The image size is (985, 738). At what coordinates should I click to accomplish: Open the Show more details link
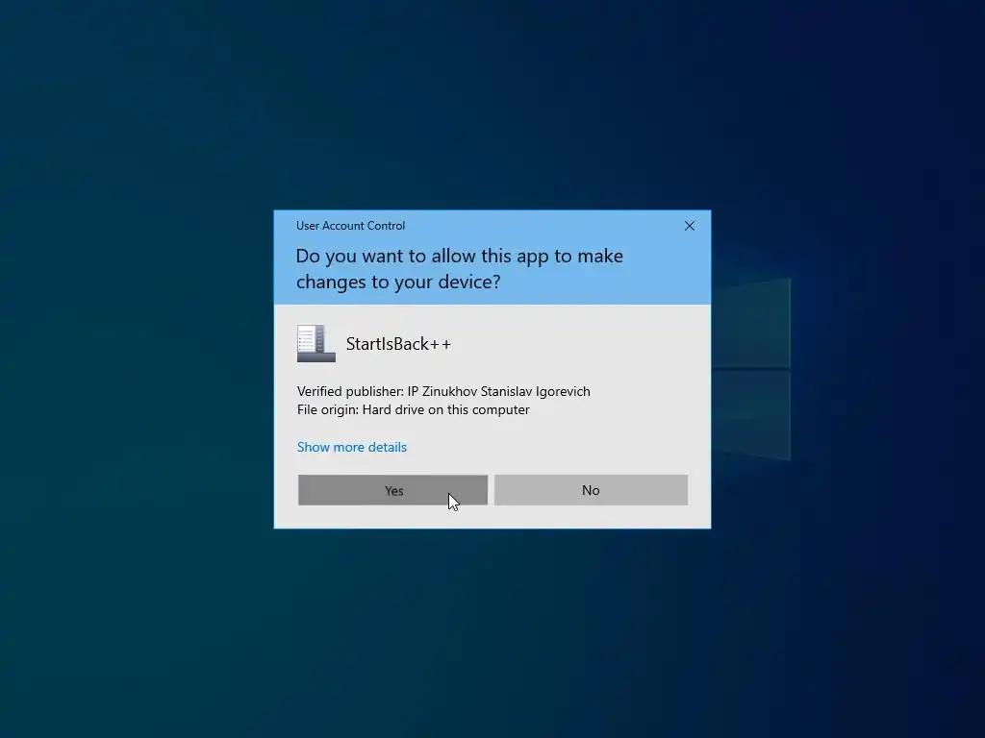click(352, 447)
